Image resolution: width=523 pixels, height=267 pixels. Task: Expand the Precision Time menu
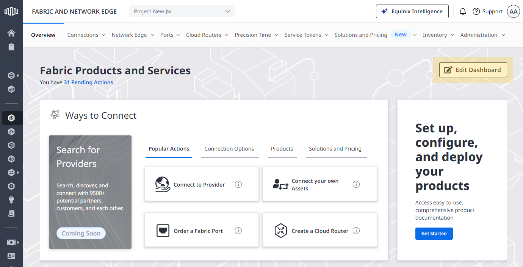(257, 35)
